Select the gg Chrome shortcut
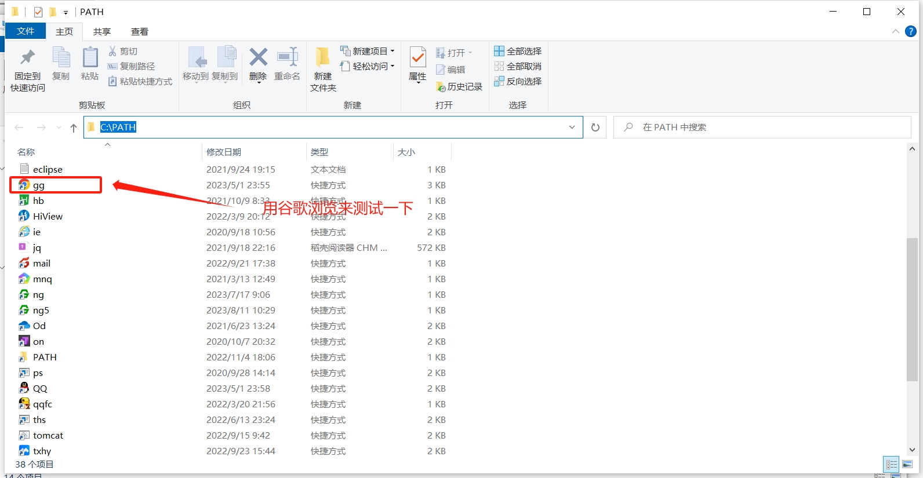 [x=39, y=185]
